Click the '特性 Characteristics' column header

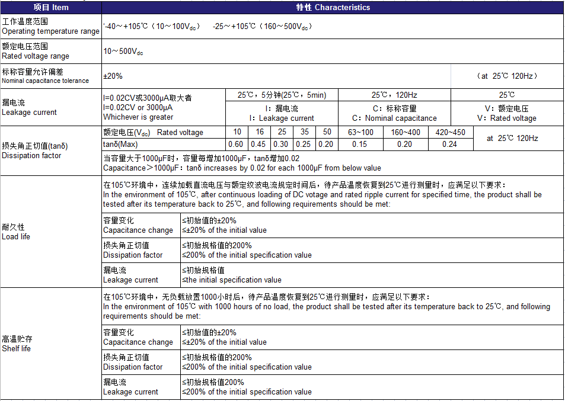tap(332, 8)
